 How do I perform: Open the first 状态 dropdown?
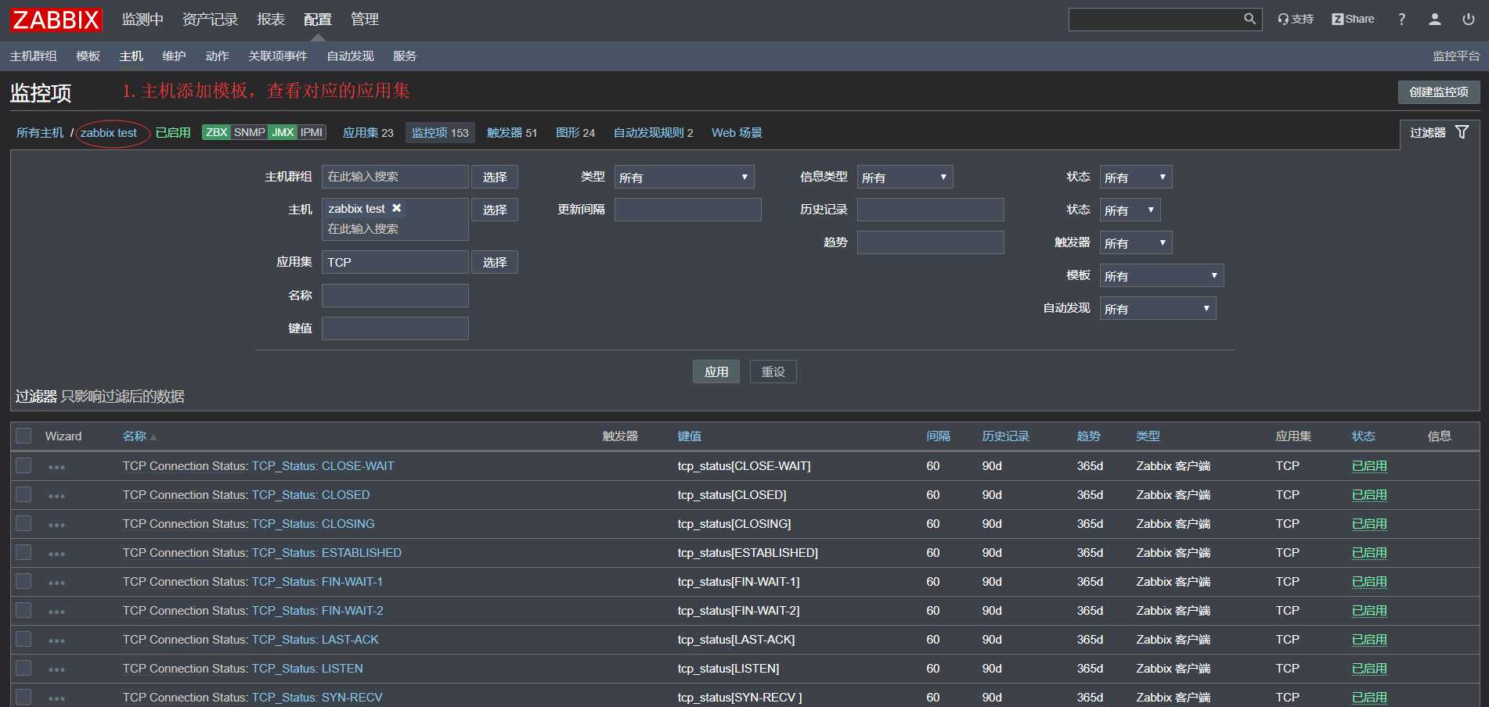click(x=1136, y=178)
